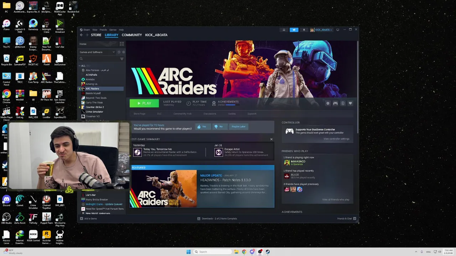456x256 pixels.
Task: Open Friends & Chat
Action: click(346, 219)
